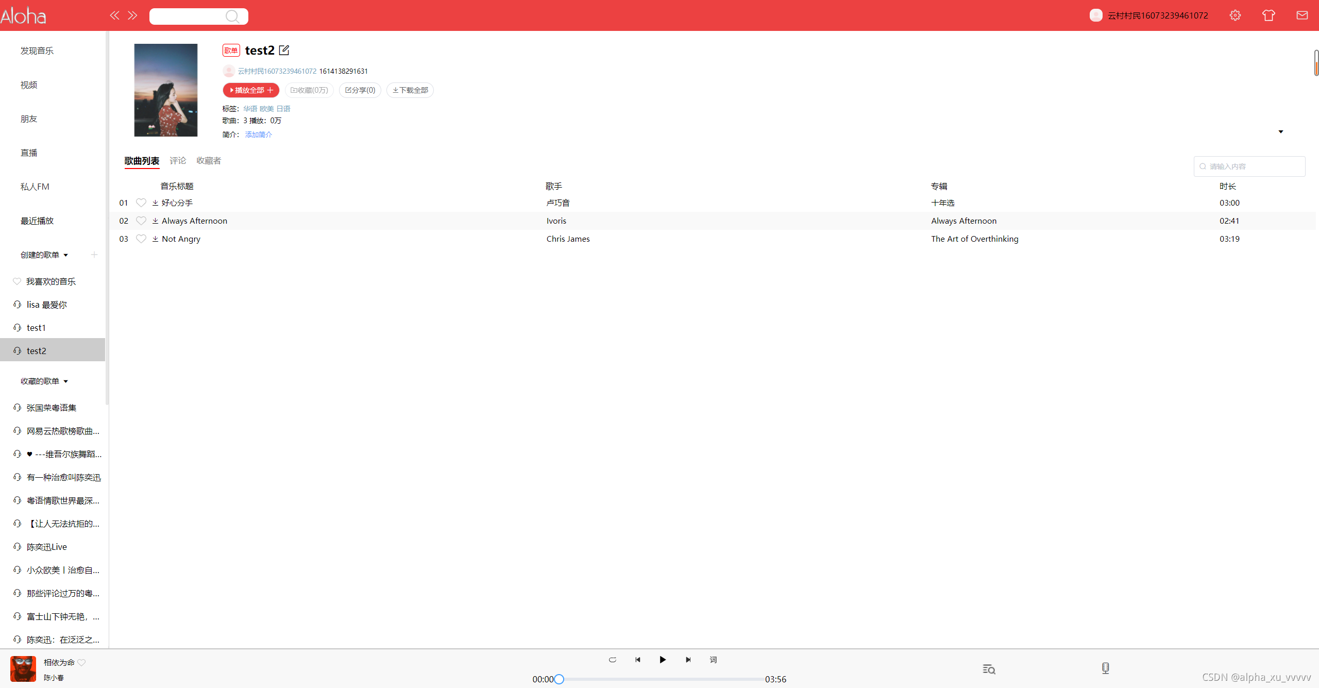This screenshot has width=1319, height=688.
Task: Skip to next track in player
Action: tap(688, 660)
